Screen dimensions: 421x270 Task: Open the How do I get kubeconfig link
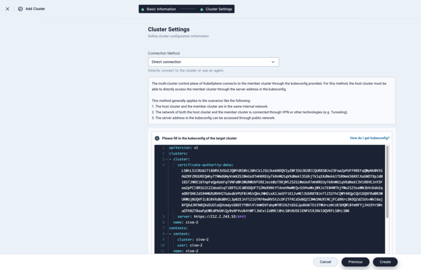pos(370,138)
